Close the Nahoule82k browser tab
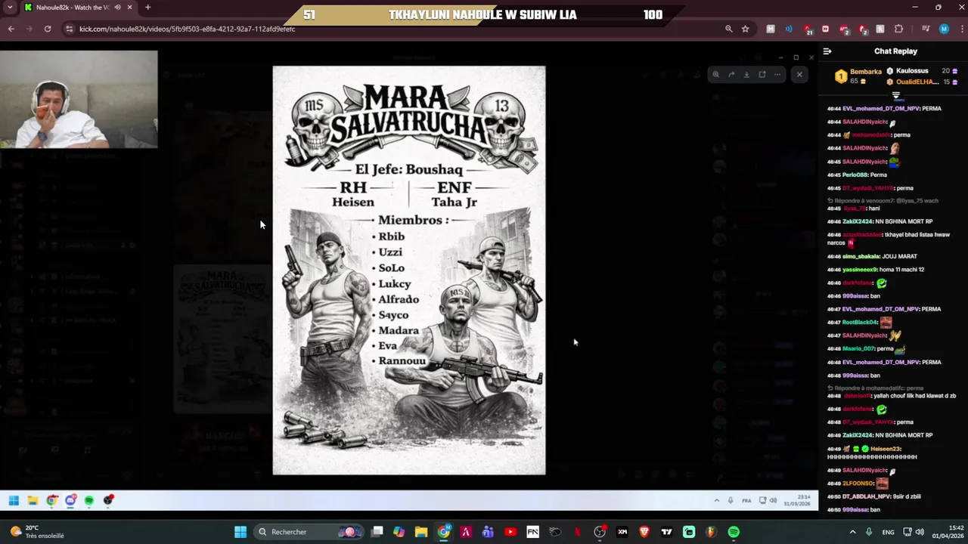 (x=130, y=8)
